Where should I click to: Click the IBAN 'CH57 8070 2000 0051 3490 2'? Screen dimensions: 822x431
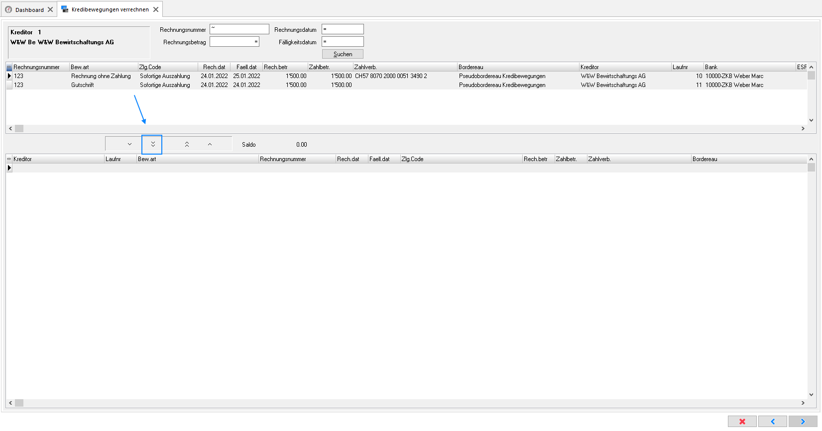click(x=391, y=76)
